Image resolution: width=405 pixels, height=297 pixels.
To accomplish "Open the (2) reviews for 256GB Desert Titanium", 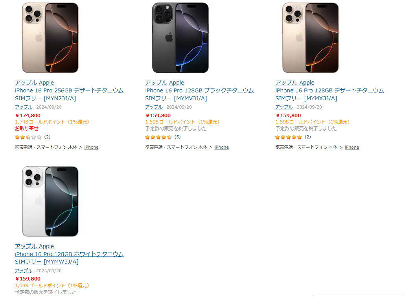I will pos(47,137).
